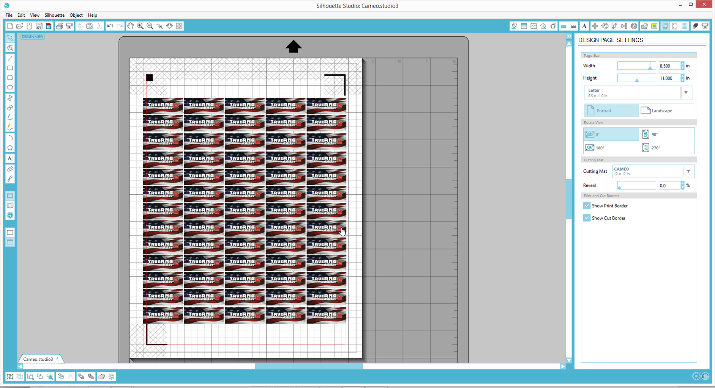The image size is (715, 388).
Task: Print the design
Action: click(59, 26)
